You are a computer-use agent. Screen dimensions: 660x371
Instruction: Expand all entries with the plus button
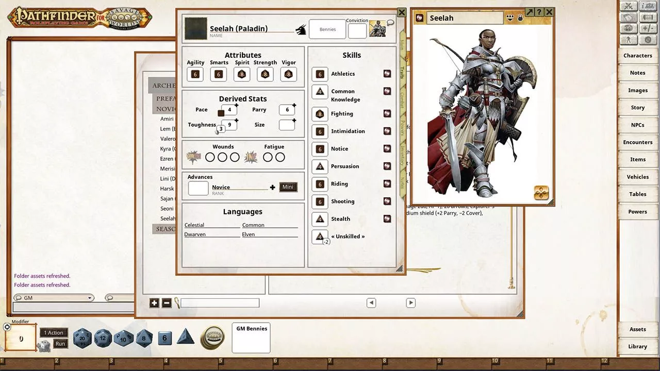154,303
